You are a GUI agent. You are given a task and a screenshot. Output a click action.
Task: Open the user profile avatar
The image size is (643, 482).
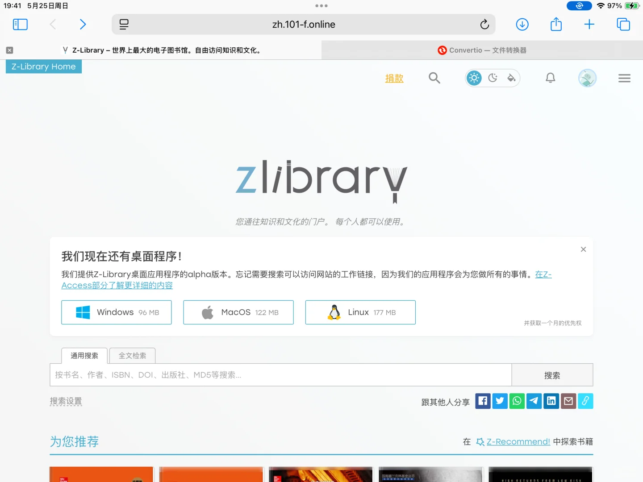pyautogui.click(x=587, y=78)
